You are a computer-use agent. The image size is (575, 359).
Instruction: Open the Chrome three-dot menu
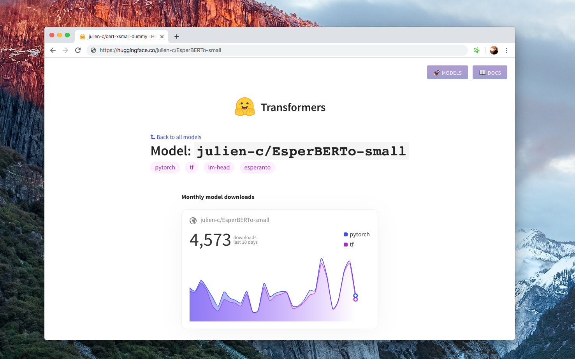tap(506, 50)
